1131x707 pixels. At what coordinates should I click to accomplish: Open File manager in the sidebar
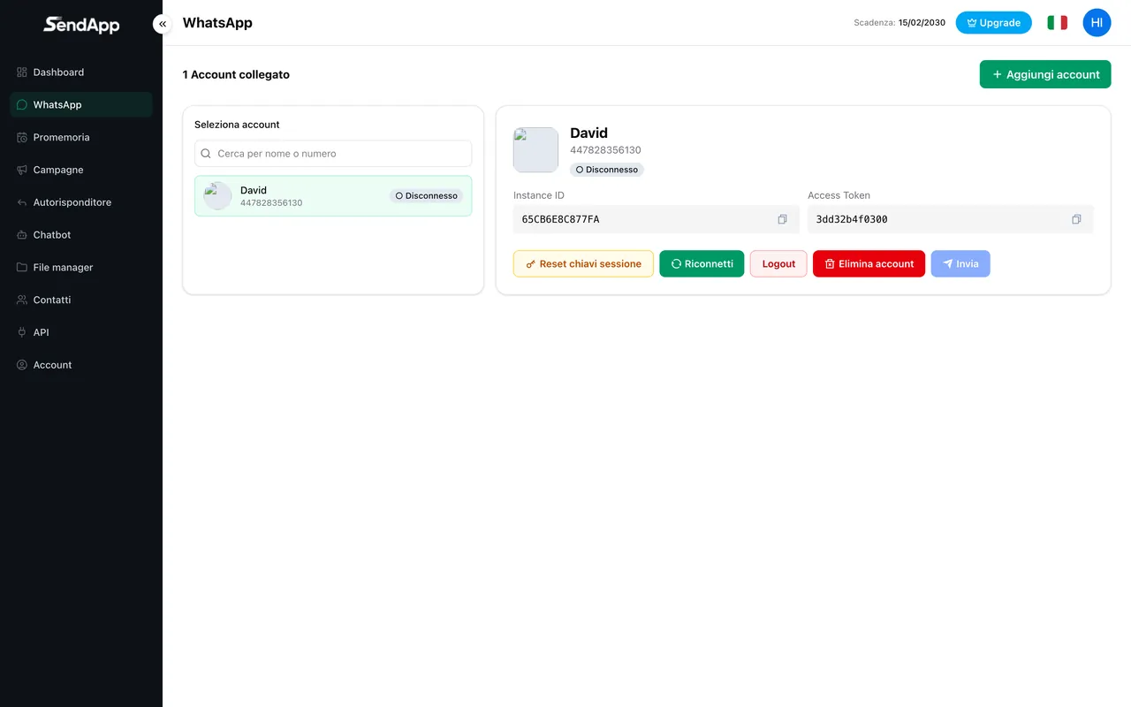point(81,267)
